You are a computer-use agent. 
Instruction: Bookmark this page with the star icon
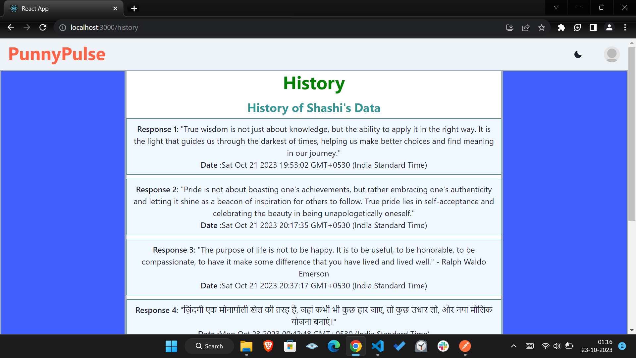point(542,28)
